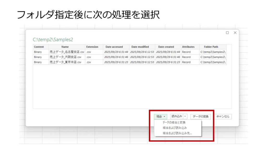Choose データの結合と変換 from the menu
Viewport: 267px width, 150px height.
[174, 122]
